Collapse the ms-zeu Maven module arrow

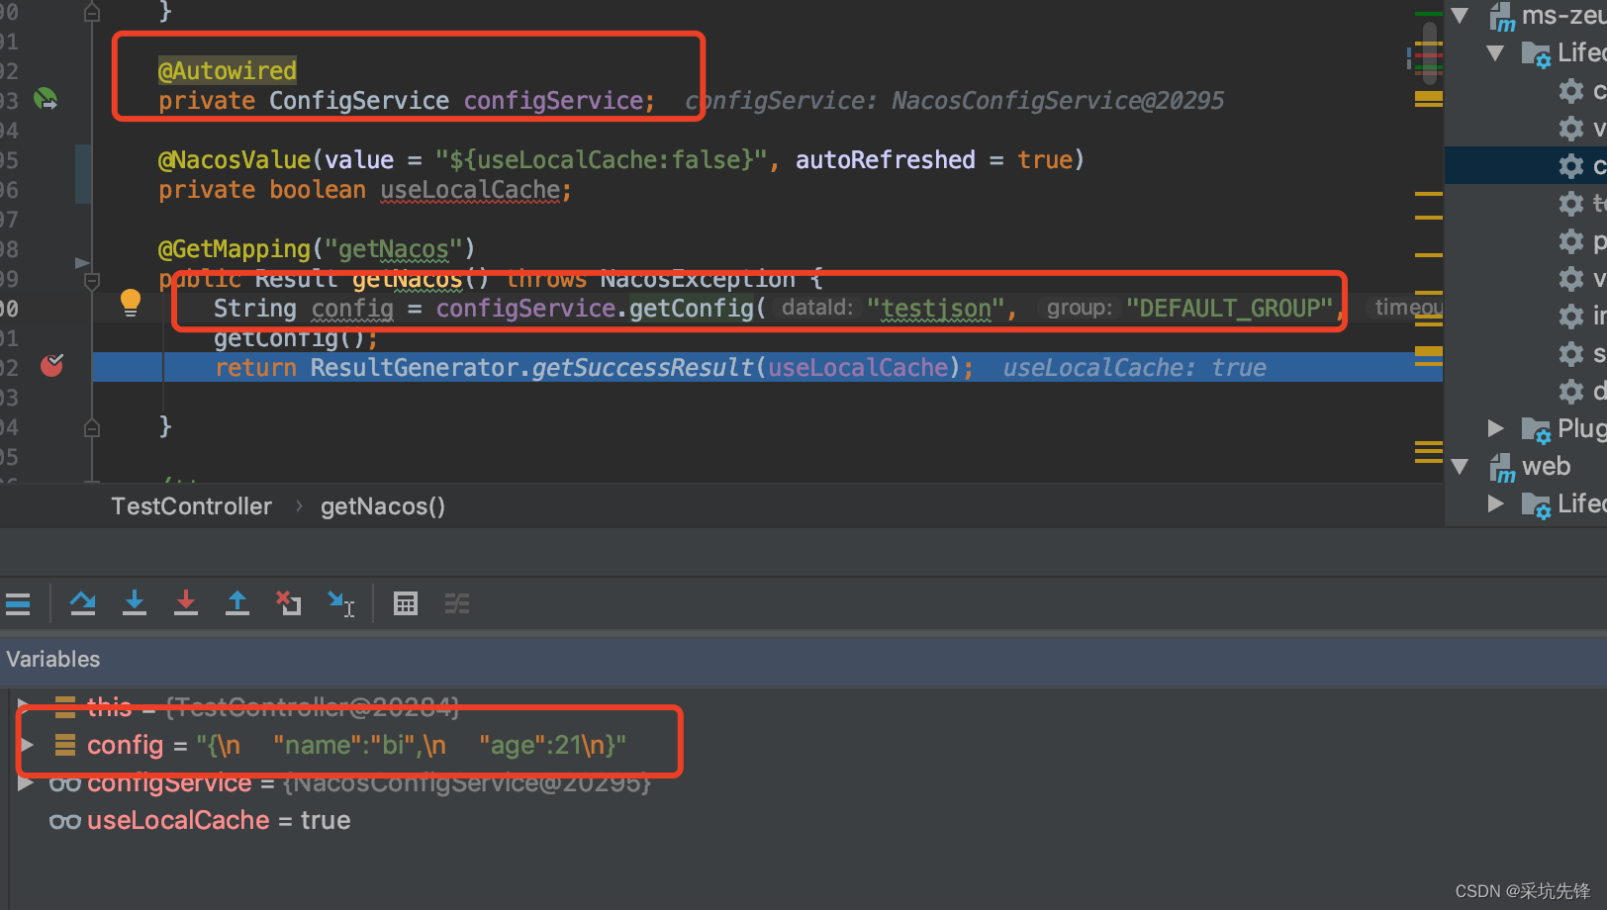(1460, 16)
